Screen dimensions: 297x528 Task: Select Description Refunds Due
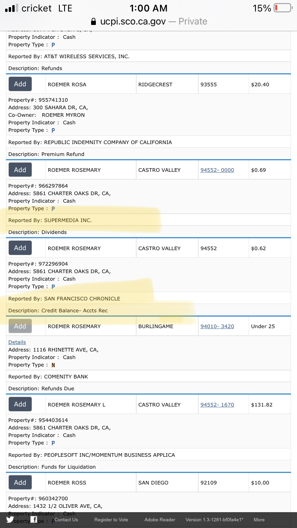coord(41,388)
